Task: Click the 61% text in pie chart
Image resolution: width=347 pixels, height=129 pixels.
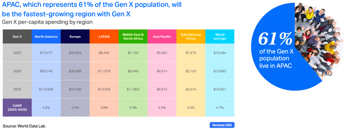Action: 275,39
